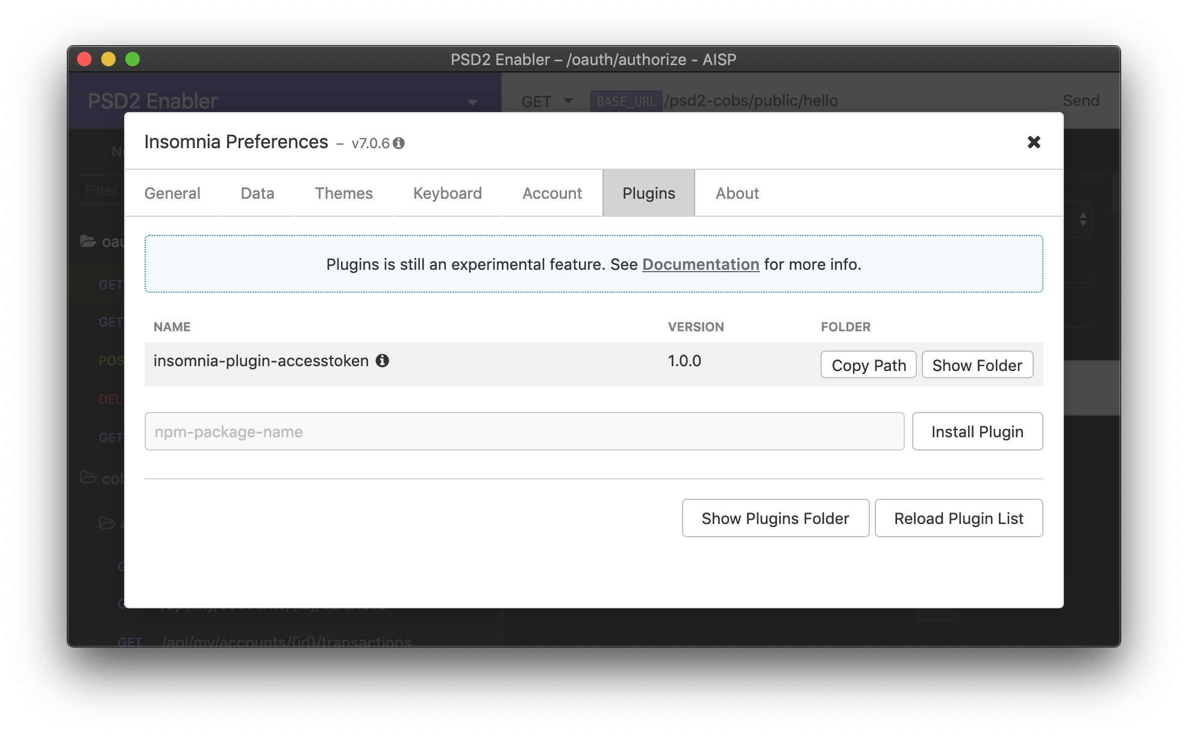Click the version info icon beside v7.0.6
1188x736 pixels.
[x=399, y=143]
